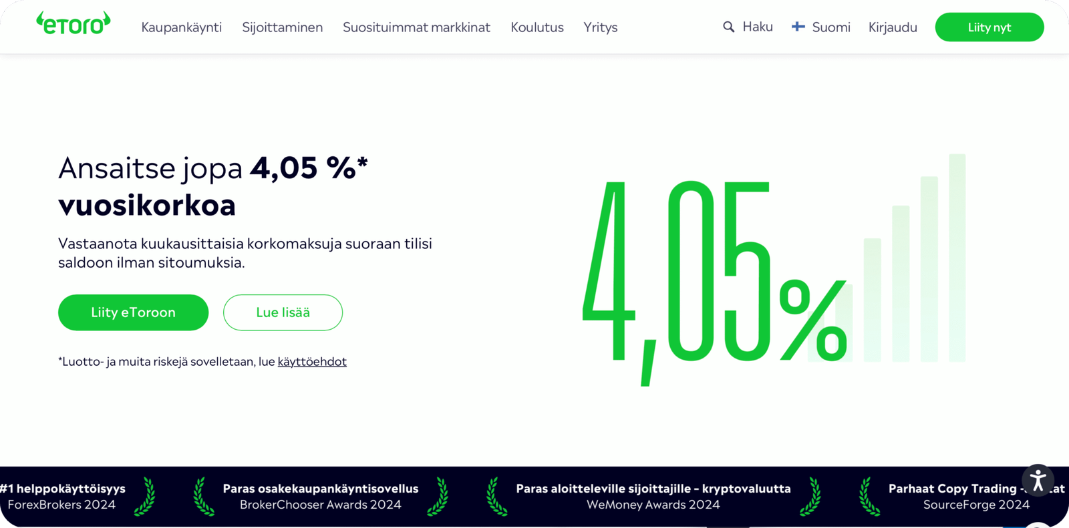This screenshot has height=528, width=1069.
Task: Click the eToro logo
Action: pos(73,24)
